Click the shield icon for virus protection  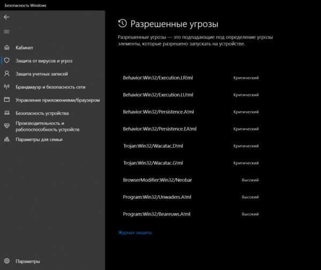point(6,61)
